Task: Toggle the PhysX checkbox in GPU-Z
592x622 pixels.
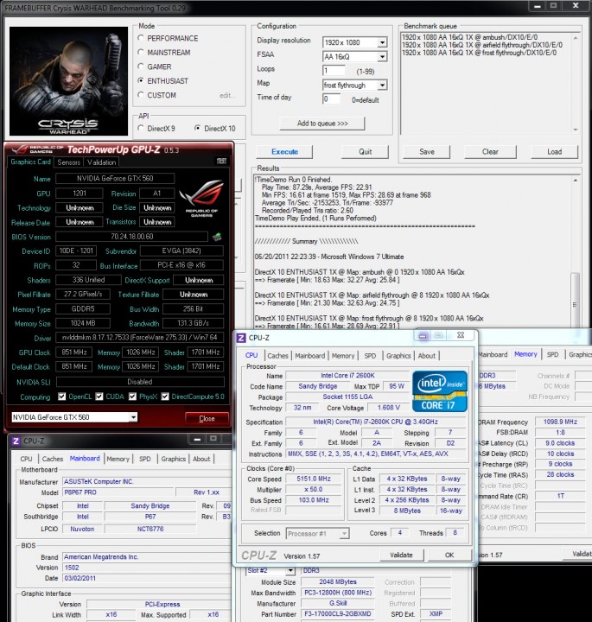Action: [132, 397]
